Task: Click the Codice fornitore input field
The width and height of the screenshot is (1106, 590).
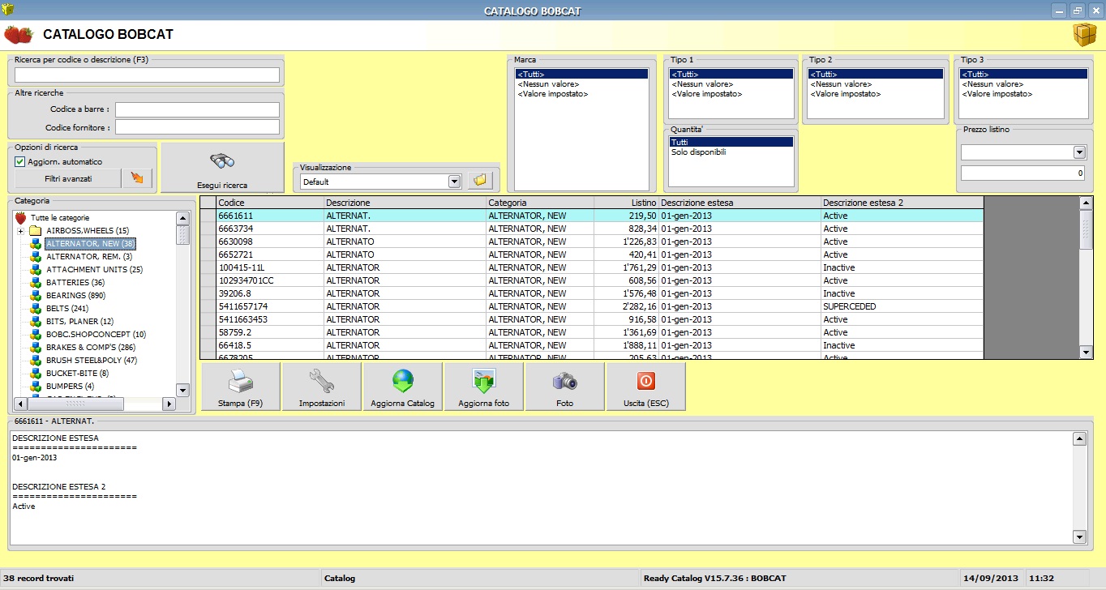Action: tap(197, 127)
